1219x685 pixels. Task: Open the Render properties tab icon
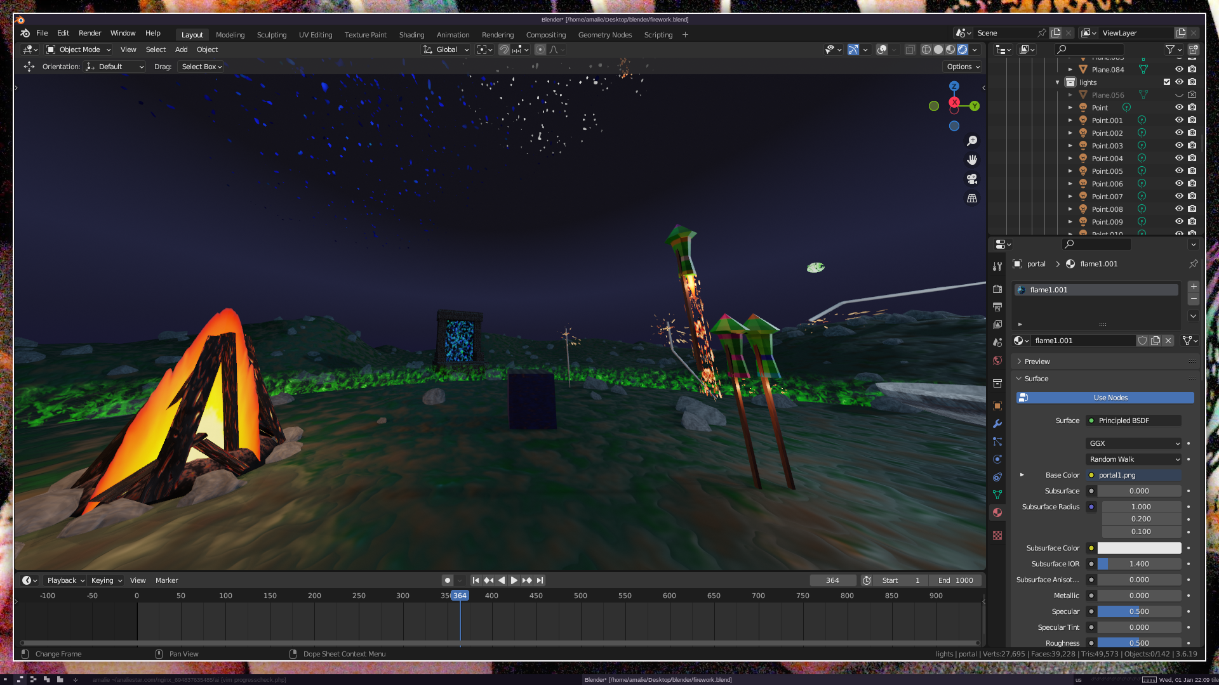click(x=997, y=289)
